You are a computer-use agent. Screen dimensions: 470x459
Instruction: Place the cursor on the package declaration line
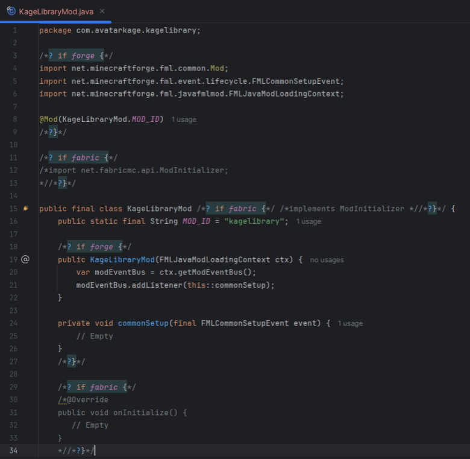[119, 30]
